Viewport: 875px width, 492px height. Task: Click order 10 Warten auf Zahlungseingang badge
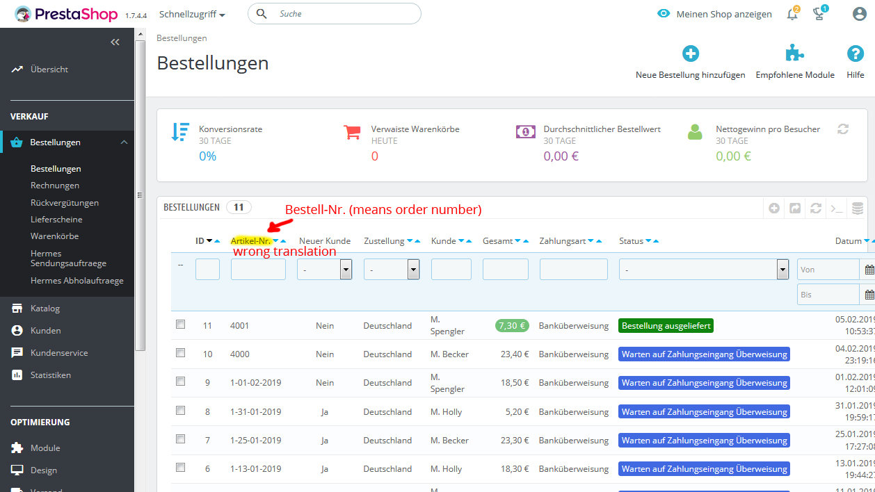tap(704, 354)
